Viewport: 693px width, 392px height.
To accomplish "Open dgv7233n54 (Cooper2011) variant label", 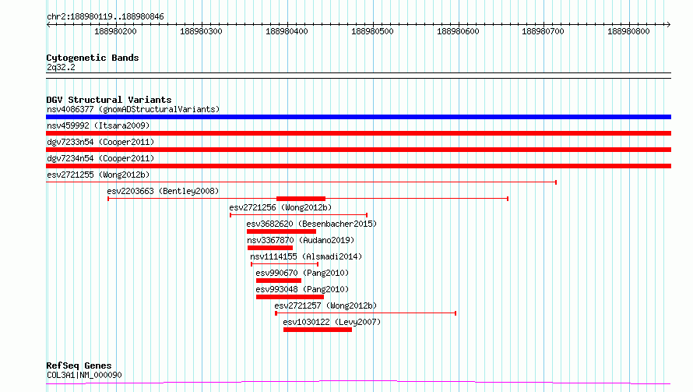I will click(x=100, y=142).
